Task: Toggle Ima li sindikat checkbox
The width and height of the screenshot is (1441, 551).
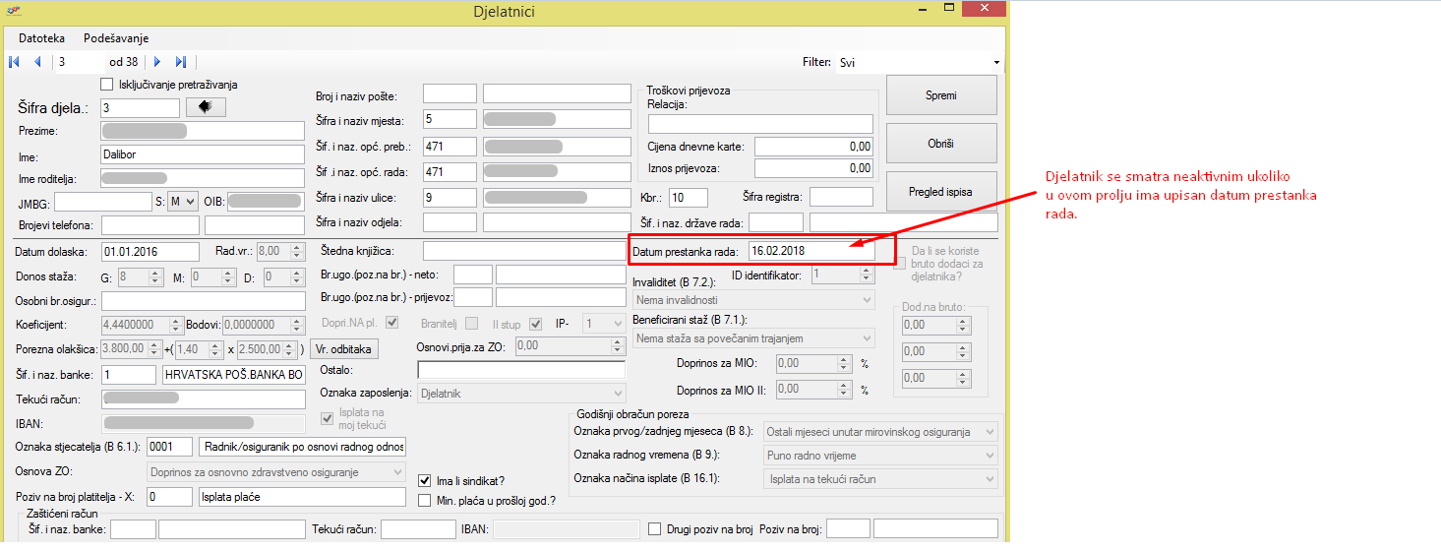Action: (425, 481)
